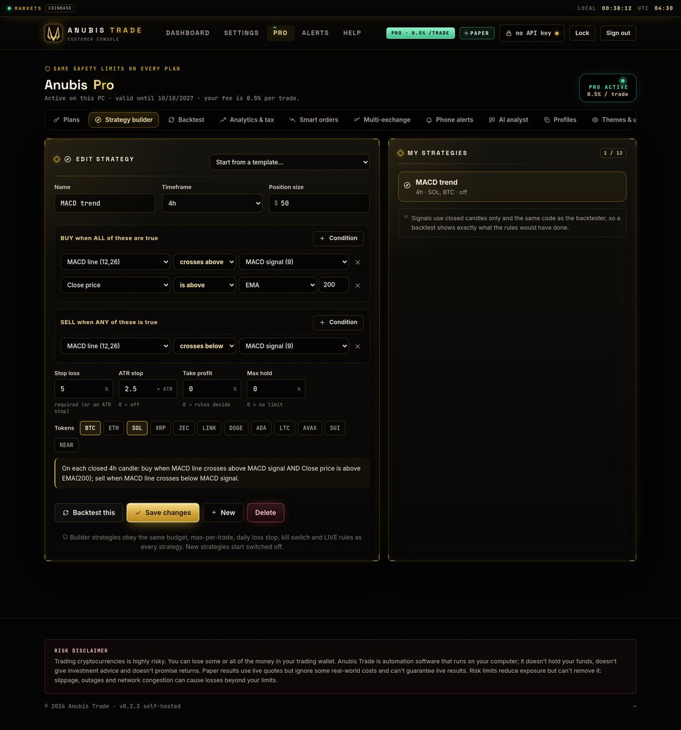This screenshot has width=681, height=730.
Task: Toggle the ETH token chip
Action: [114, 428]
